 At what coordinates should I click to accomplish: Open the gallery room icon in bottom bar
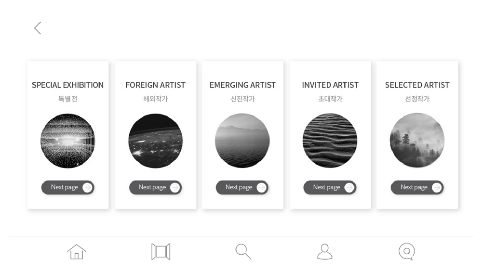coord(161,251)
